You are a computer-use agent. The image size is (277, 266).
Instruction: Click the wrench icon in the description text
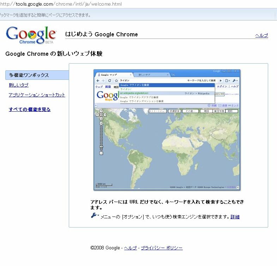[x=94, y=215]
